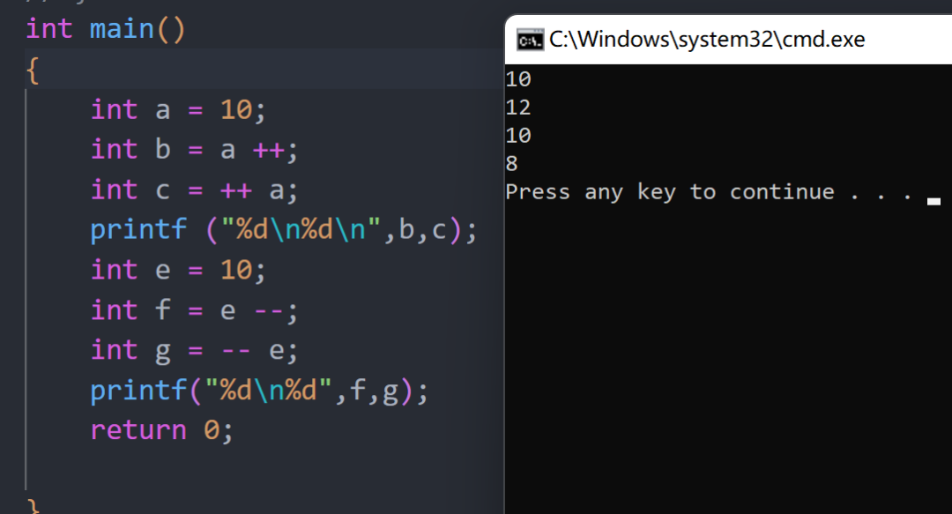Click the console output line '8'
Image resolution: width=952 pixels, height=514 pixels.
point(512,163)
